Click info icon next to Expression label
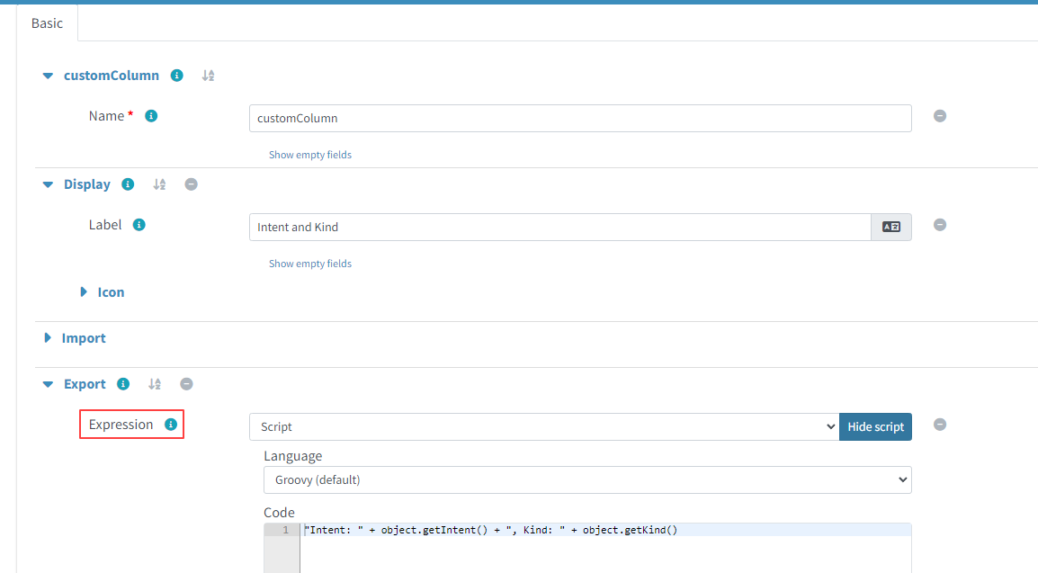 tap(171, 425)
